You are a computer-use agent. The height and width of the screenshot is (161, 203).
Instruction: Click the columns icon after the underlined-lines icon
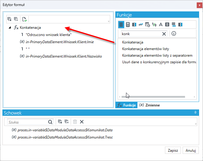[x=180, y=25]
